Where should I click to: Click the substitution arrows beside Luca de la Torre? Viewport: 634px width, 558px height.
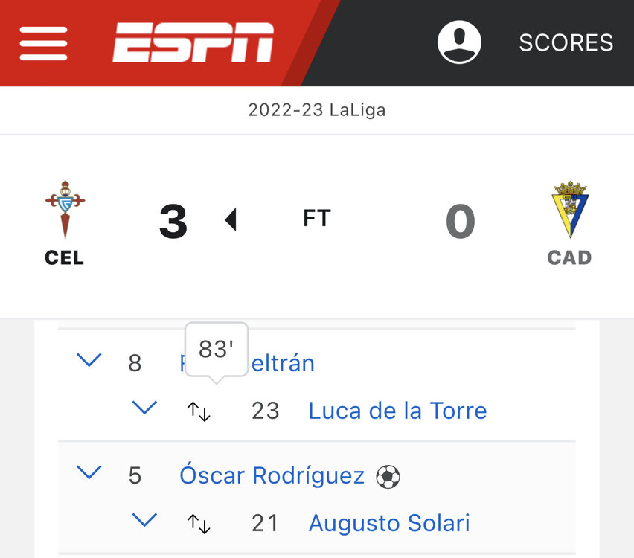(199, 411)
